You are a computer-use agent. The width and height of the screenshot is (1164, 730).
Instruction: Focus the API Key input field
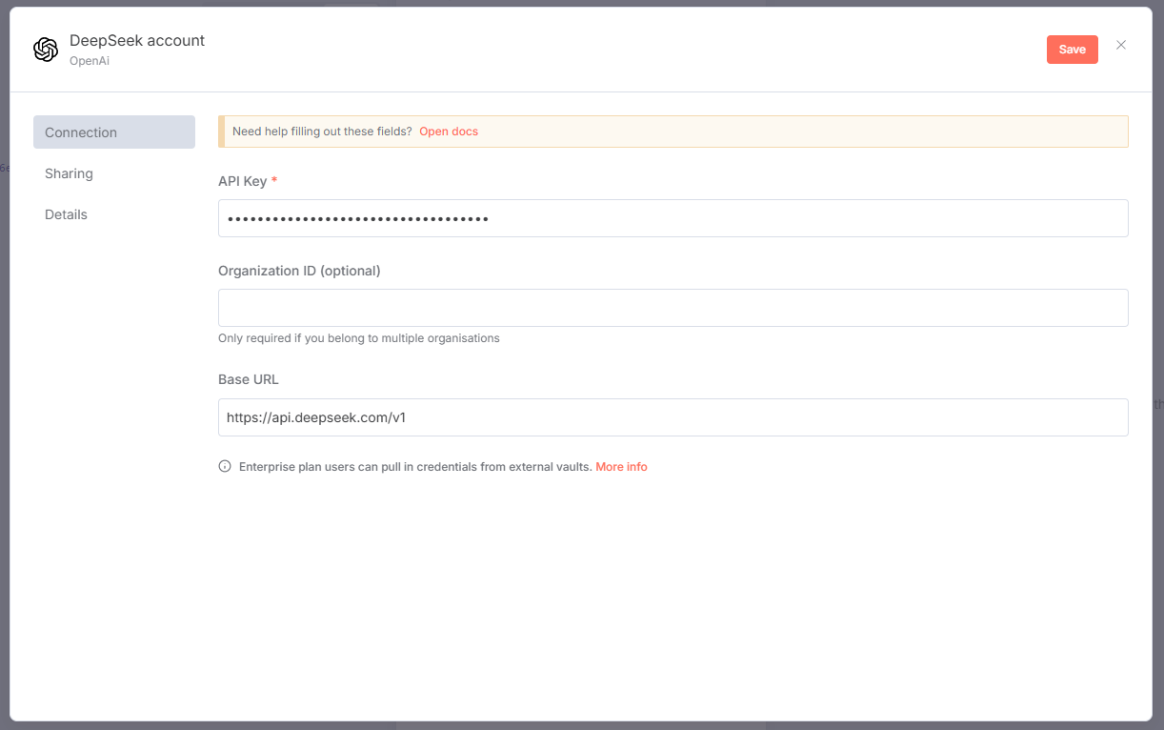pyautogui.click(x=673, y=218)
